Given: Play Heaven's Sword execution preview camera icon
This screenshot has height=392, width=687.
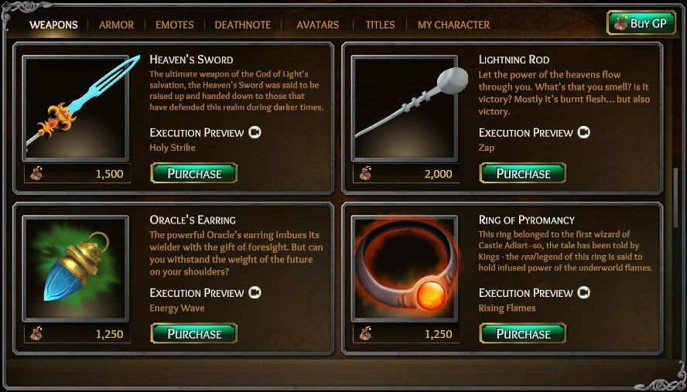Looking at the screenshot, I should tap(255, 132).
